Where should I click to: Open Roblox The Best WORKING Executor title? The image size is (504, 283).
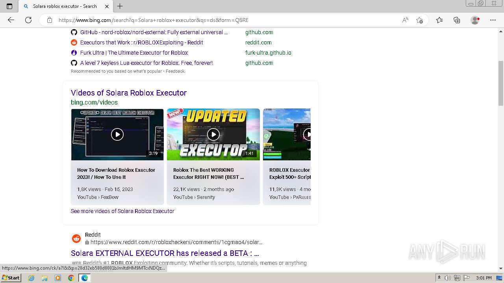[209, 173]
